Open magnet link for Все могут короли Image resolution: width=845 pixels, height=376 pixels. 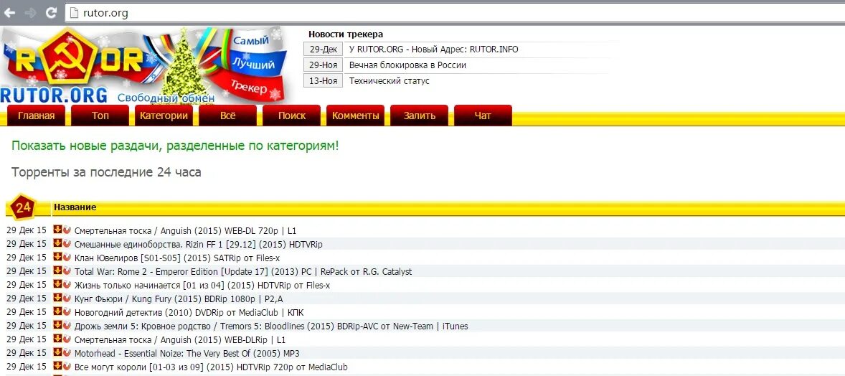click(67, 366)
